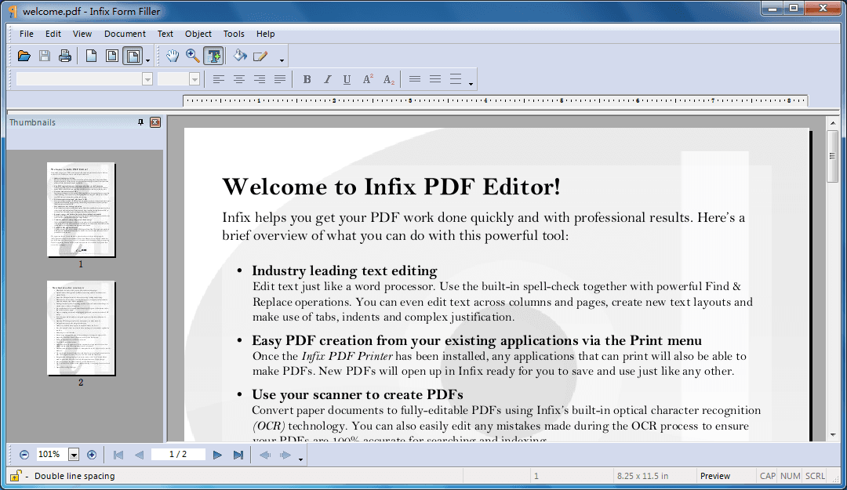Select the paint bucket fill tool
This screenshot has height=490, width=847.
239,56
